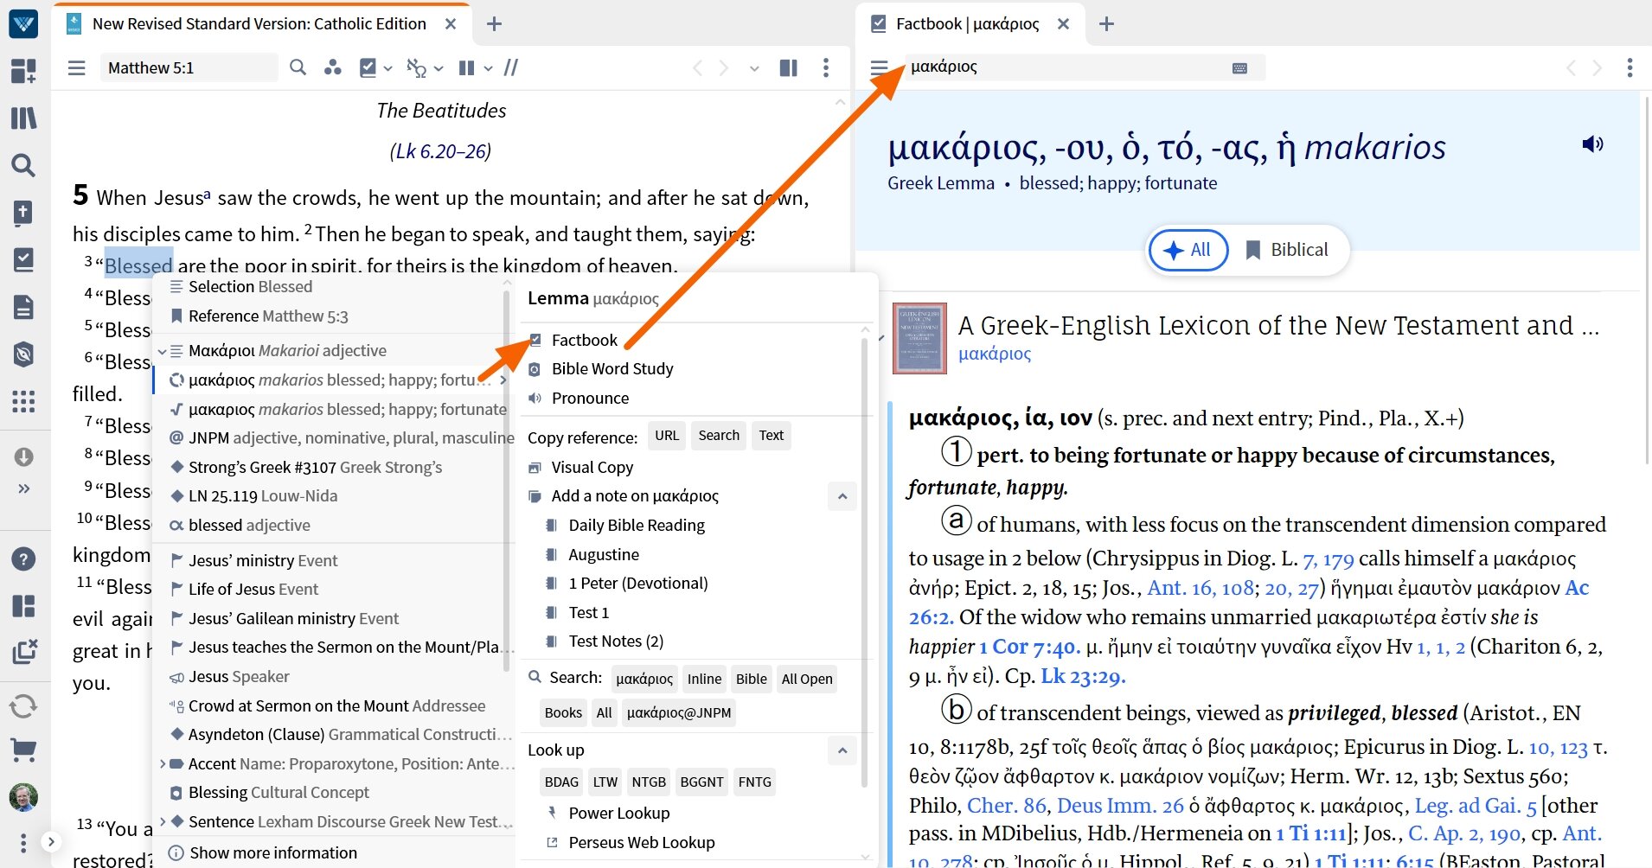Open the Factbook checkmark icon in the sidebar

23,259
